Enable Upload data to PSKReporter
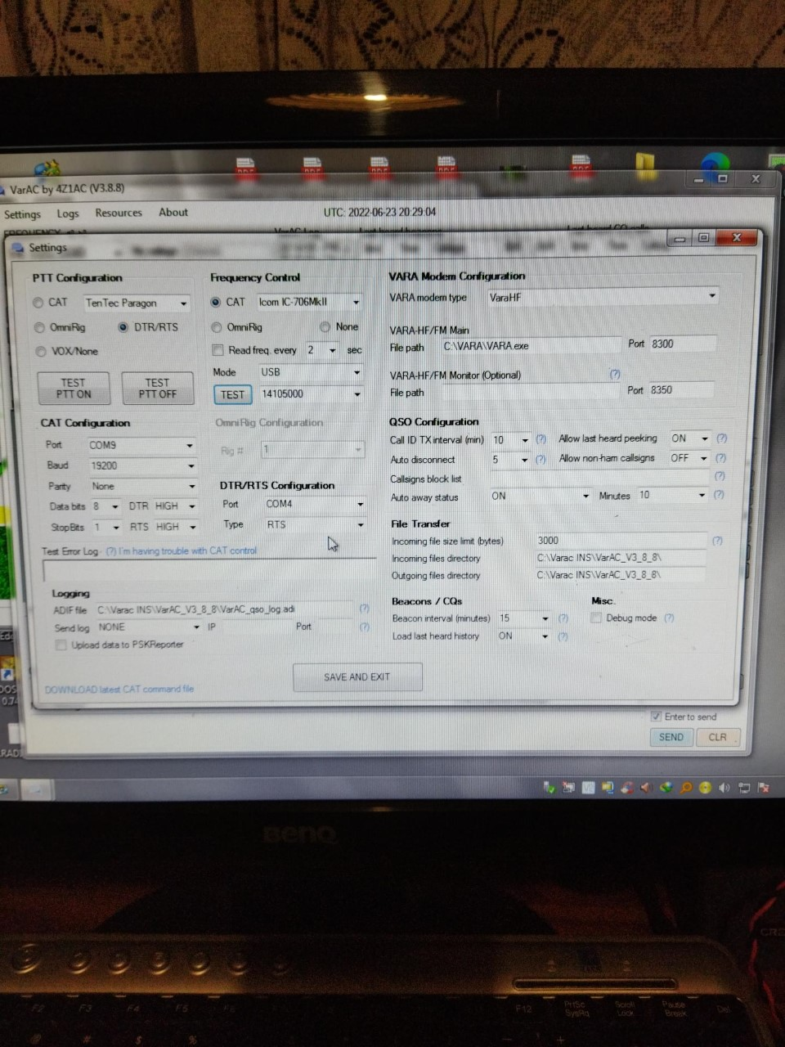785x1047 pixels. pyautogui.click(x=61, y=645)
